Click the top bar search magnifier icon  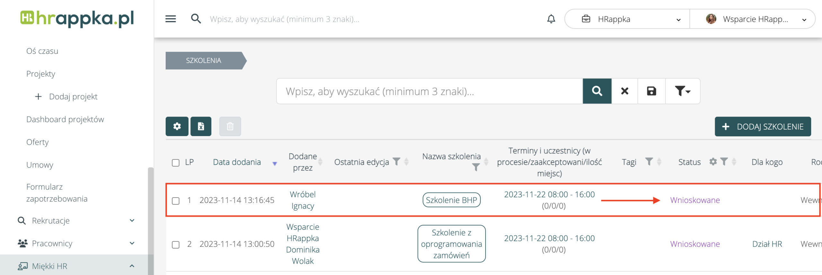[196, 19]
